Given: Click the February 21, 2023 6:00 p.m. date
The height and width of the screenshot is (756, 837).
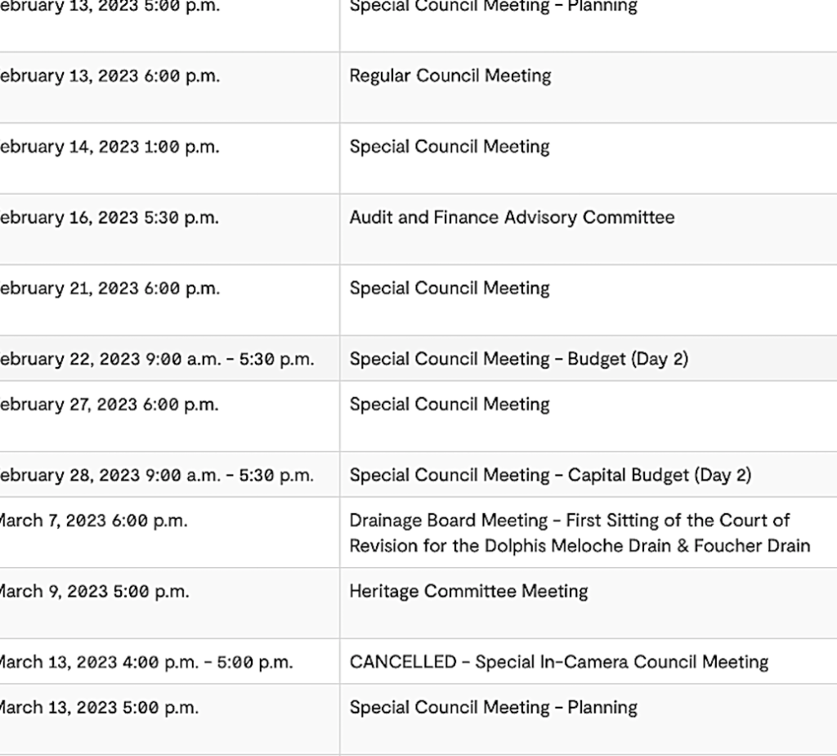Looking at the screenshot, I should pyautogui.click(x=110, y=289).
